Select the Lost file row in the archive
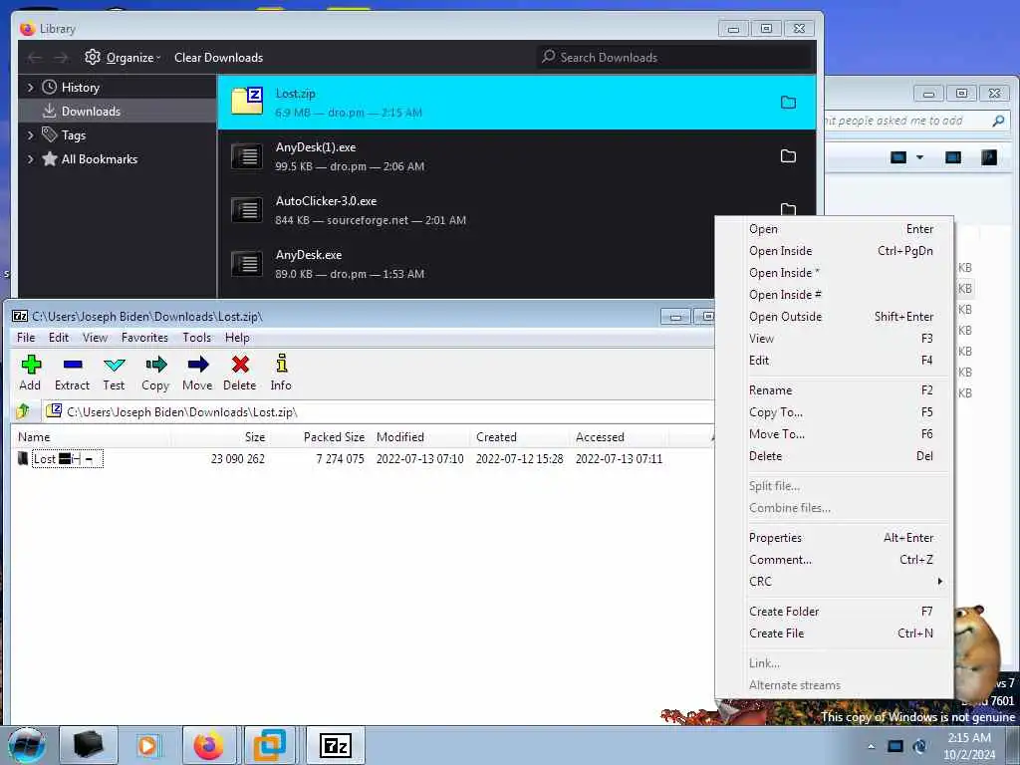 [362, 458]
